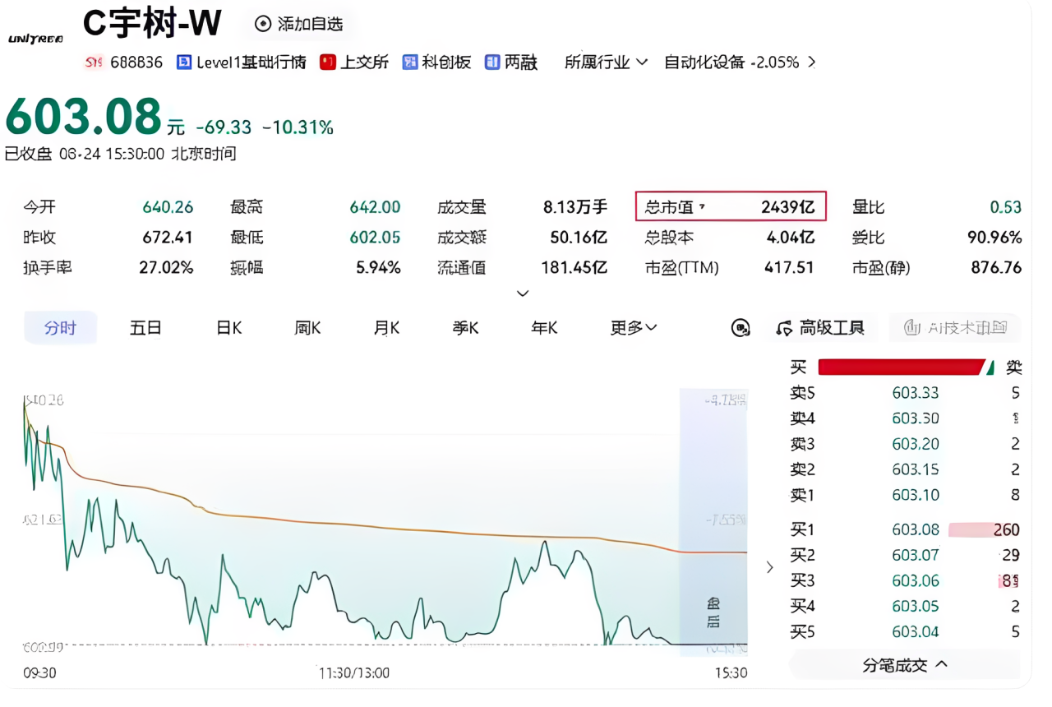Open the 自动化设备 industry link
The height and width of the screenshot is (707, 1052).
pyautogui.click(x=704, y=62)
